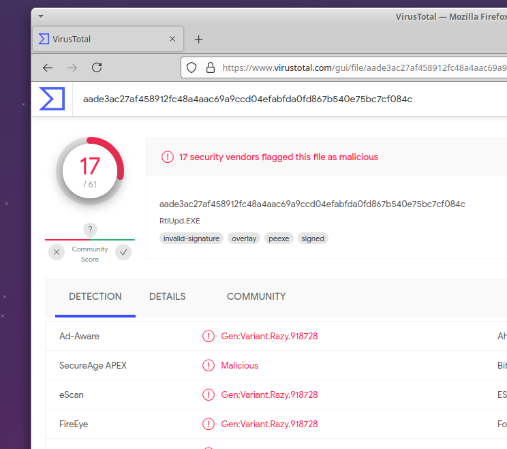This screenshot has width=507, height=449.
Task: Click the signed tag
Action: click(x=313, y=238)
